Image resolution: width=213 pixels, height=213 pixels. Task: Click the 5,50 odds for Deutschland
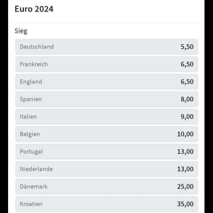coord(187,47)
